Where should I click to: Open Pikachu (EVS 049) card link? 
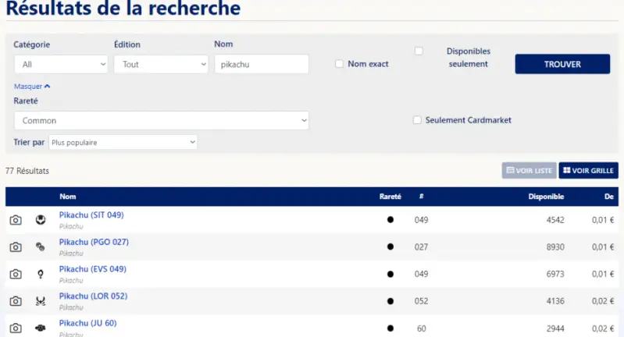[x=93, y=269]
